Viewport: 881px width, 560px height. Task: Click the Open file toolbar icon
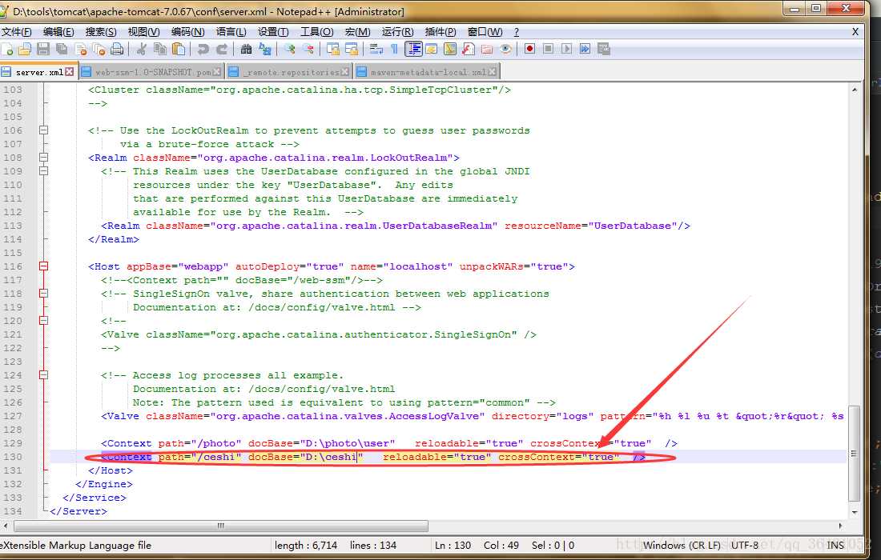pos(25,50)
